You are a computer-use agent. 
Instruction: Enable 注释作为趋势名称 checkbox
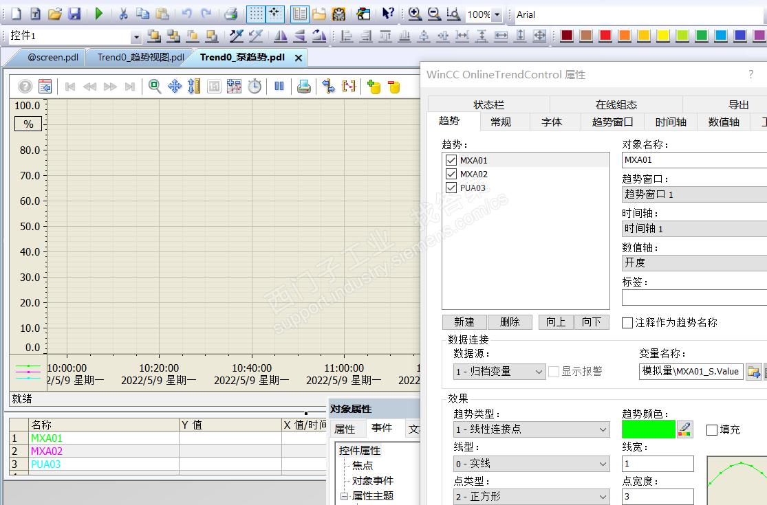(x=627, y=323)
